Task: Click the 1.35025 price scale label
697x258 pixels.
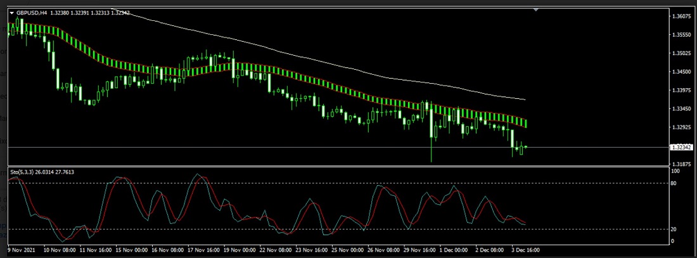Action: 682,54
